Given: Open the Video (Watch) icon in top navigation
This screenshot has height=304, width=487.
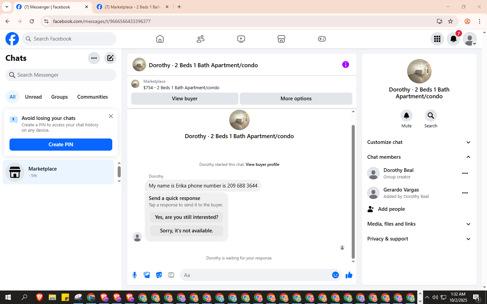Looking at the screenshot, I should [241, 39].
